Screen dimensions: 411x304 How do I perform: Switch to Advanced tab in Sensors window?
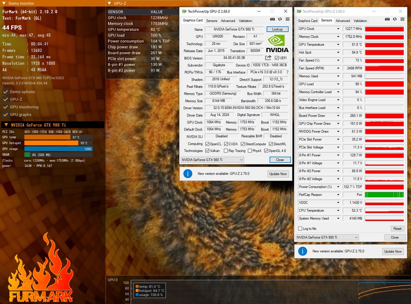click(343, 21)
